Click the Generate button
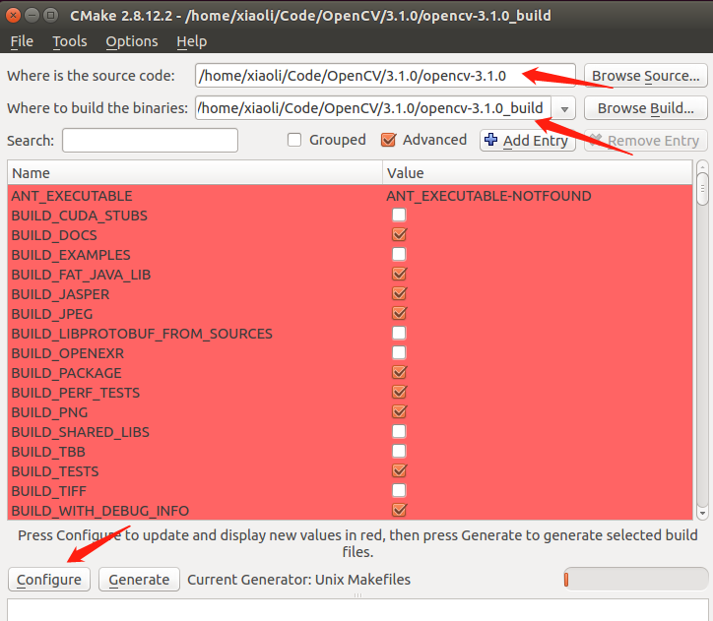 [x=139, y=580]
